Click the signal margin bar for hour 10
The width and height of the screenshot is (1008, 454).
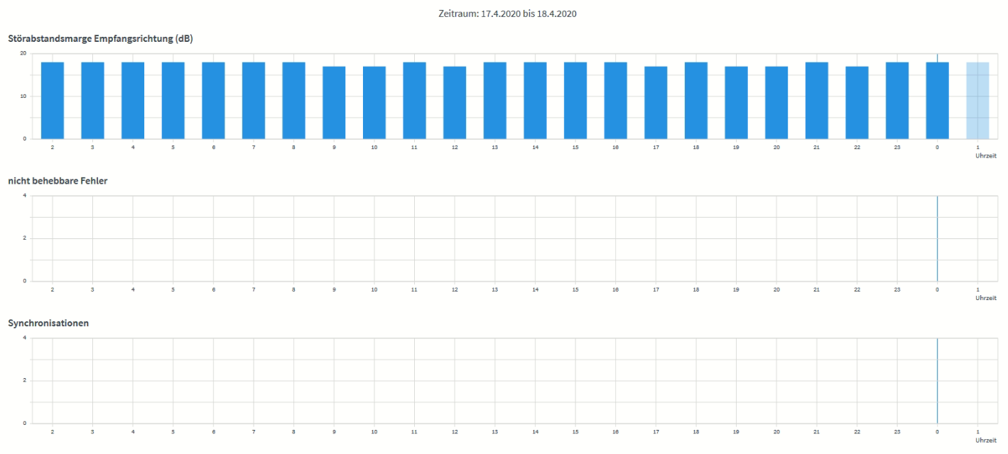click(x=374, y=102)
